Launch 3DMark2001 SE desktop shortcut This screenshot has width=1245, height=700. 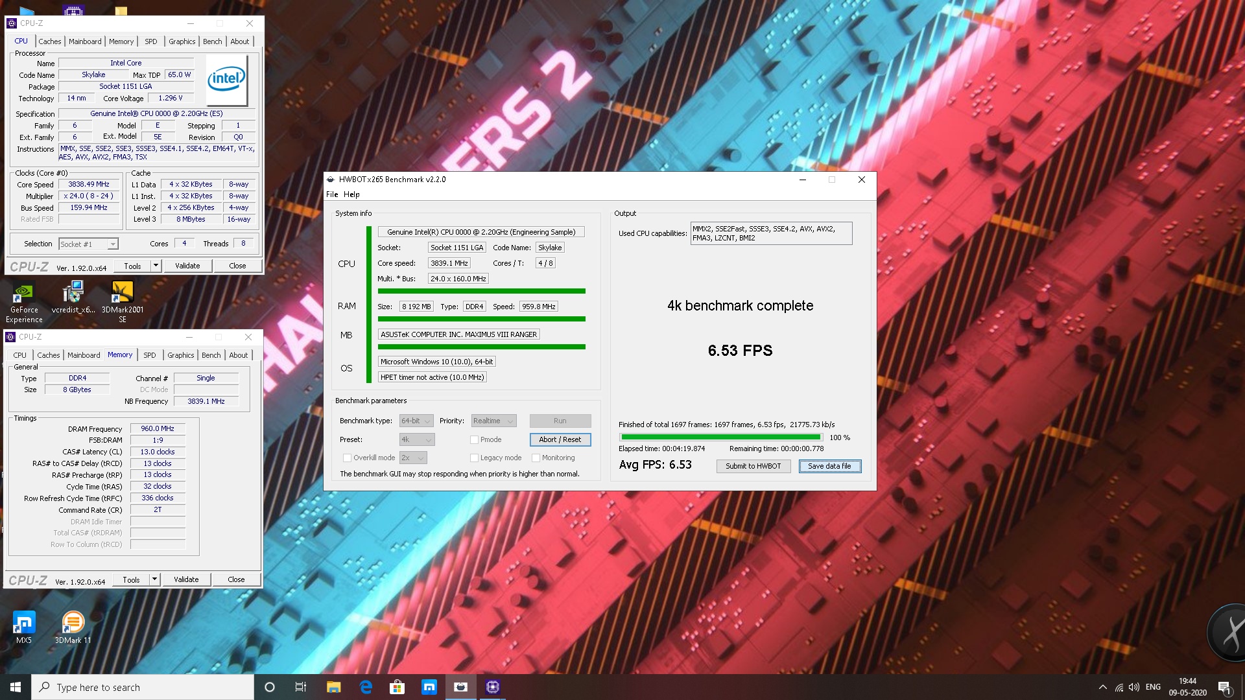point(123,302)
